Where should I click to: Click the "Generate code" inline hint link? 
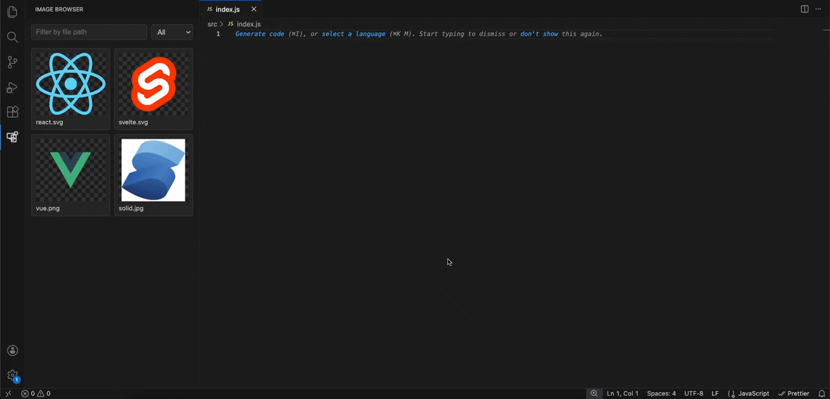point(259,33)
